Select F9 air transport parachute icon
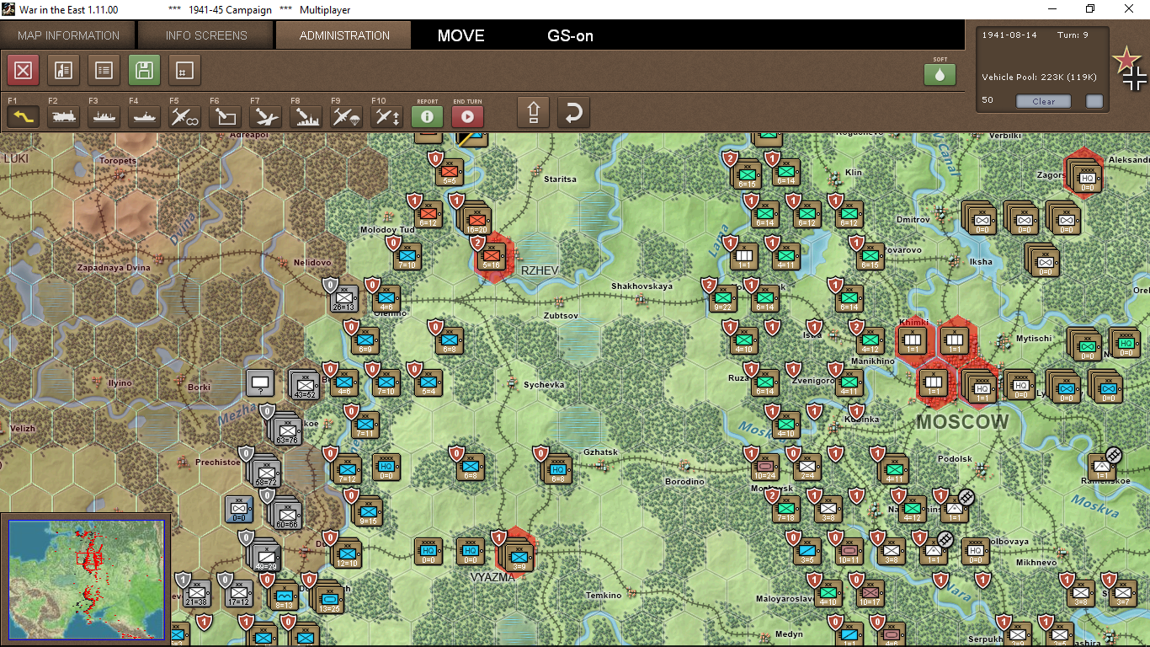 coord(346,116)
